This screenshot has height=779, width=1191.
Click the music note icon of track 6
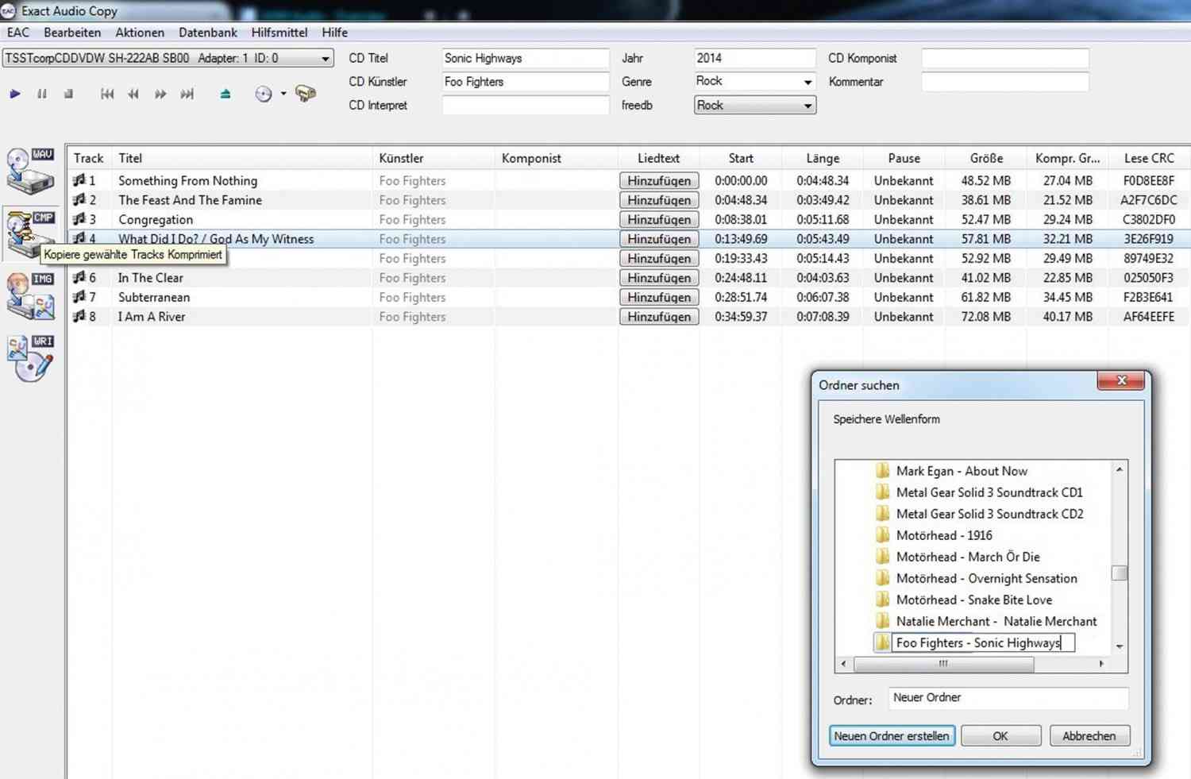79,277
